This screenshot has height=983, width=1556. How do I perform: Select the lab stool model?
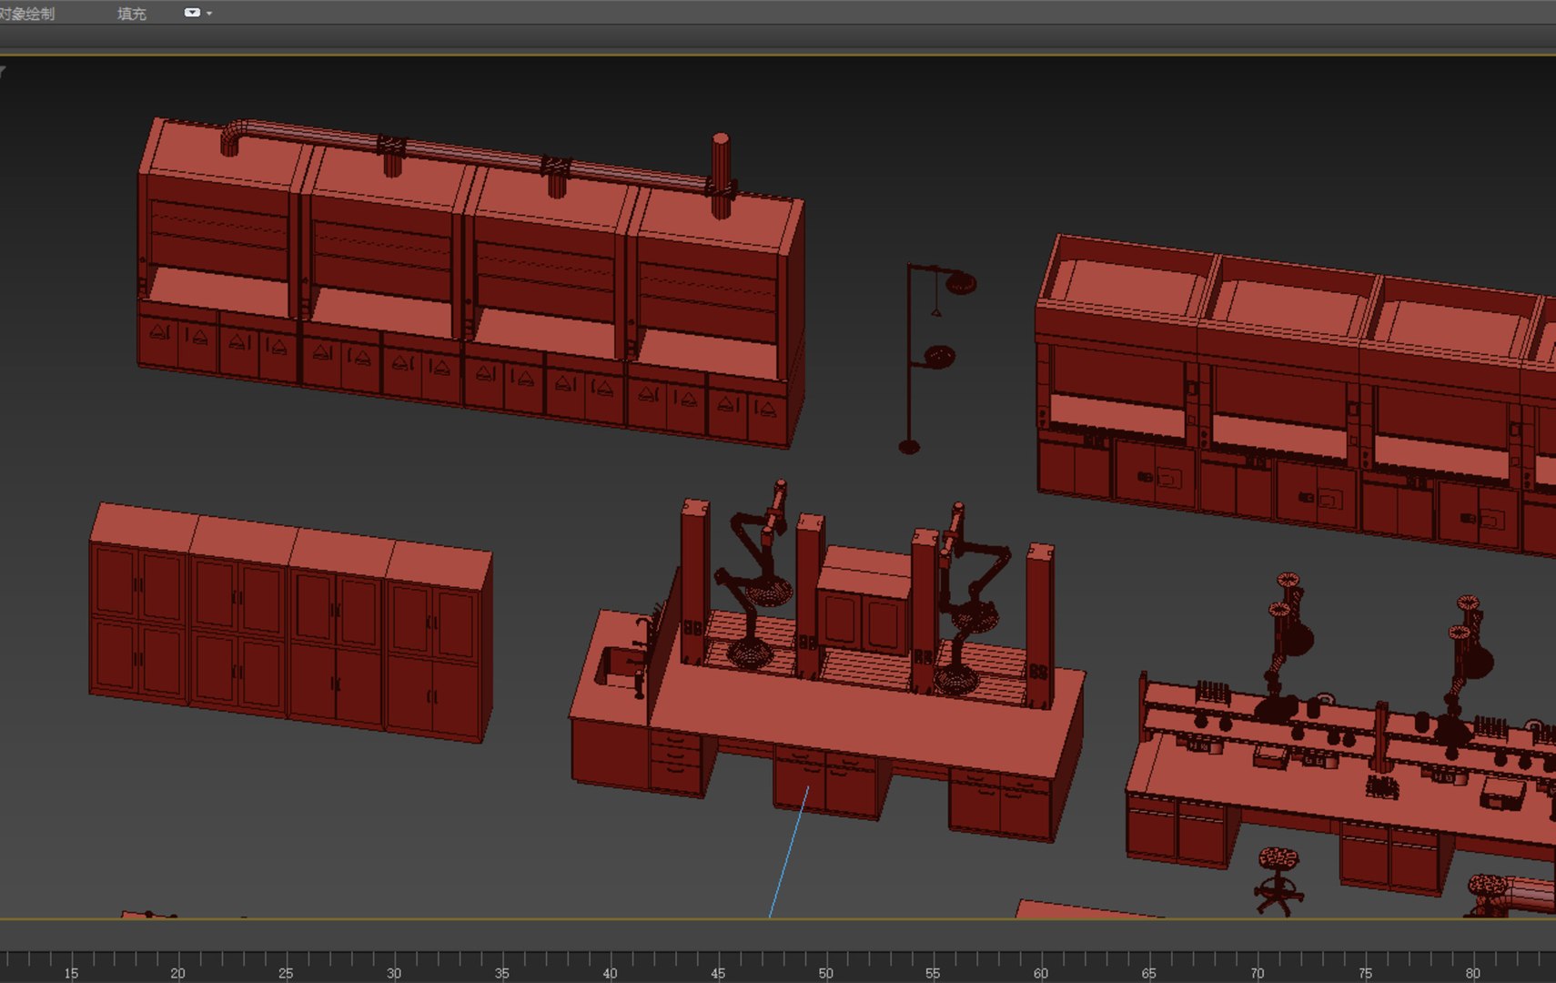[x=1278, y=881]
